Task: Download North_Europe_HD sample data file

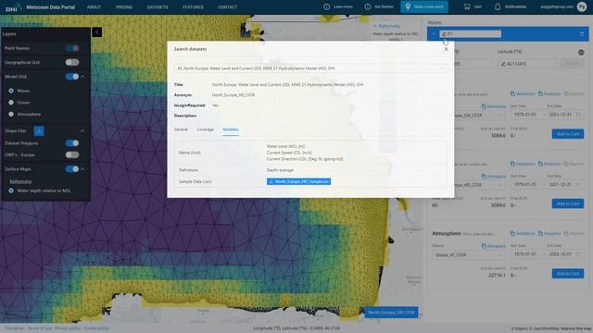Action: [298, 181]
